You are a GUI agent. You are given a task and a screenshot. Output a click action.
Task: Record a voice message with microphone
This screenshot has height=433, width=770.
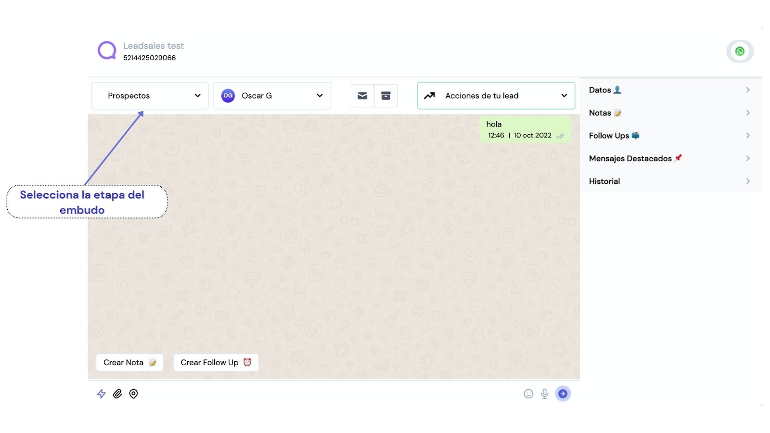544,394
